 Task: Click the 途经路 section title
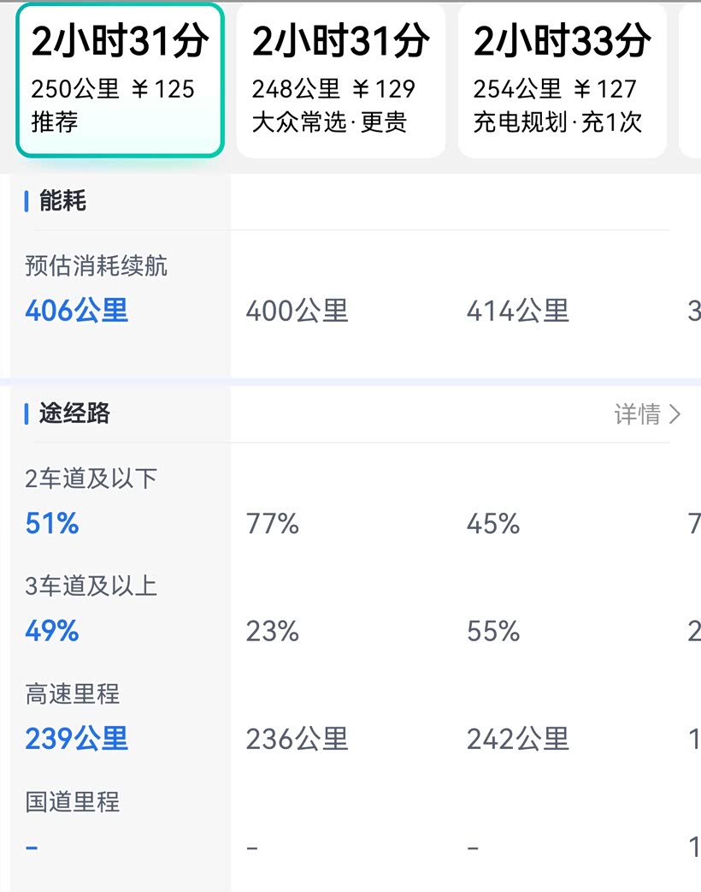pos(74,413)
